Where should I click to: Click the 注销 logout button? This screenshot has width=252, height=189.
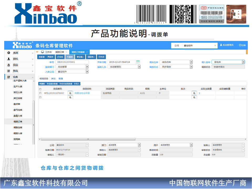point(242,45)
